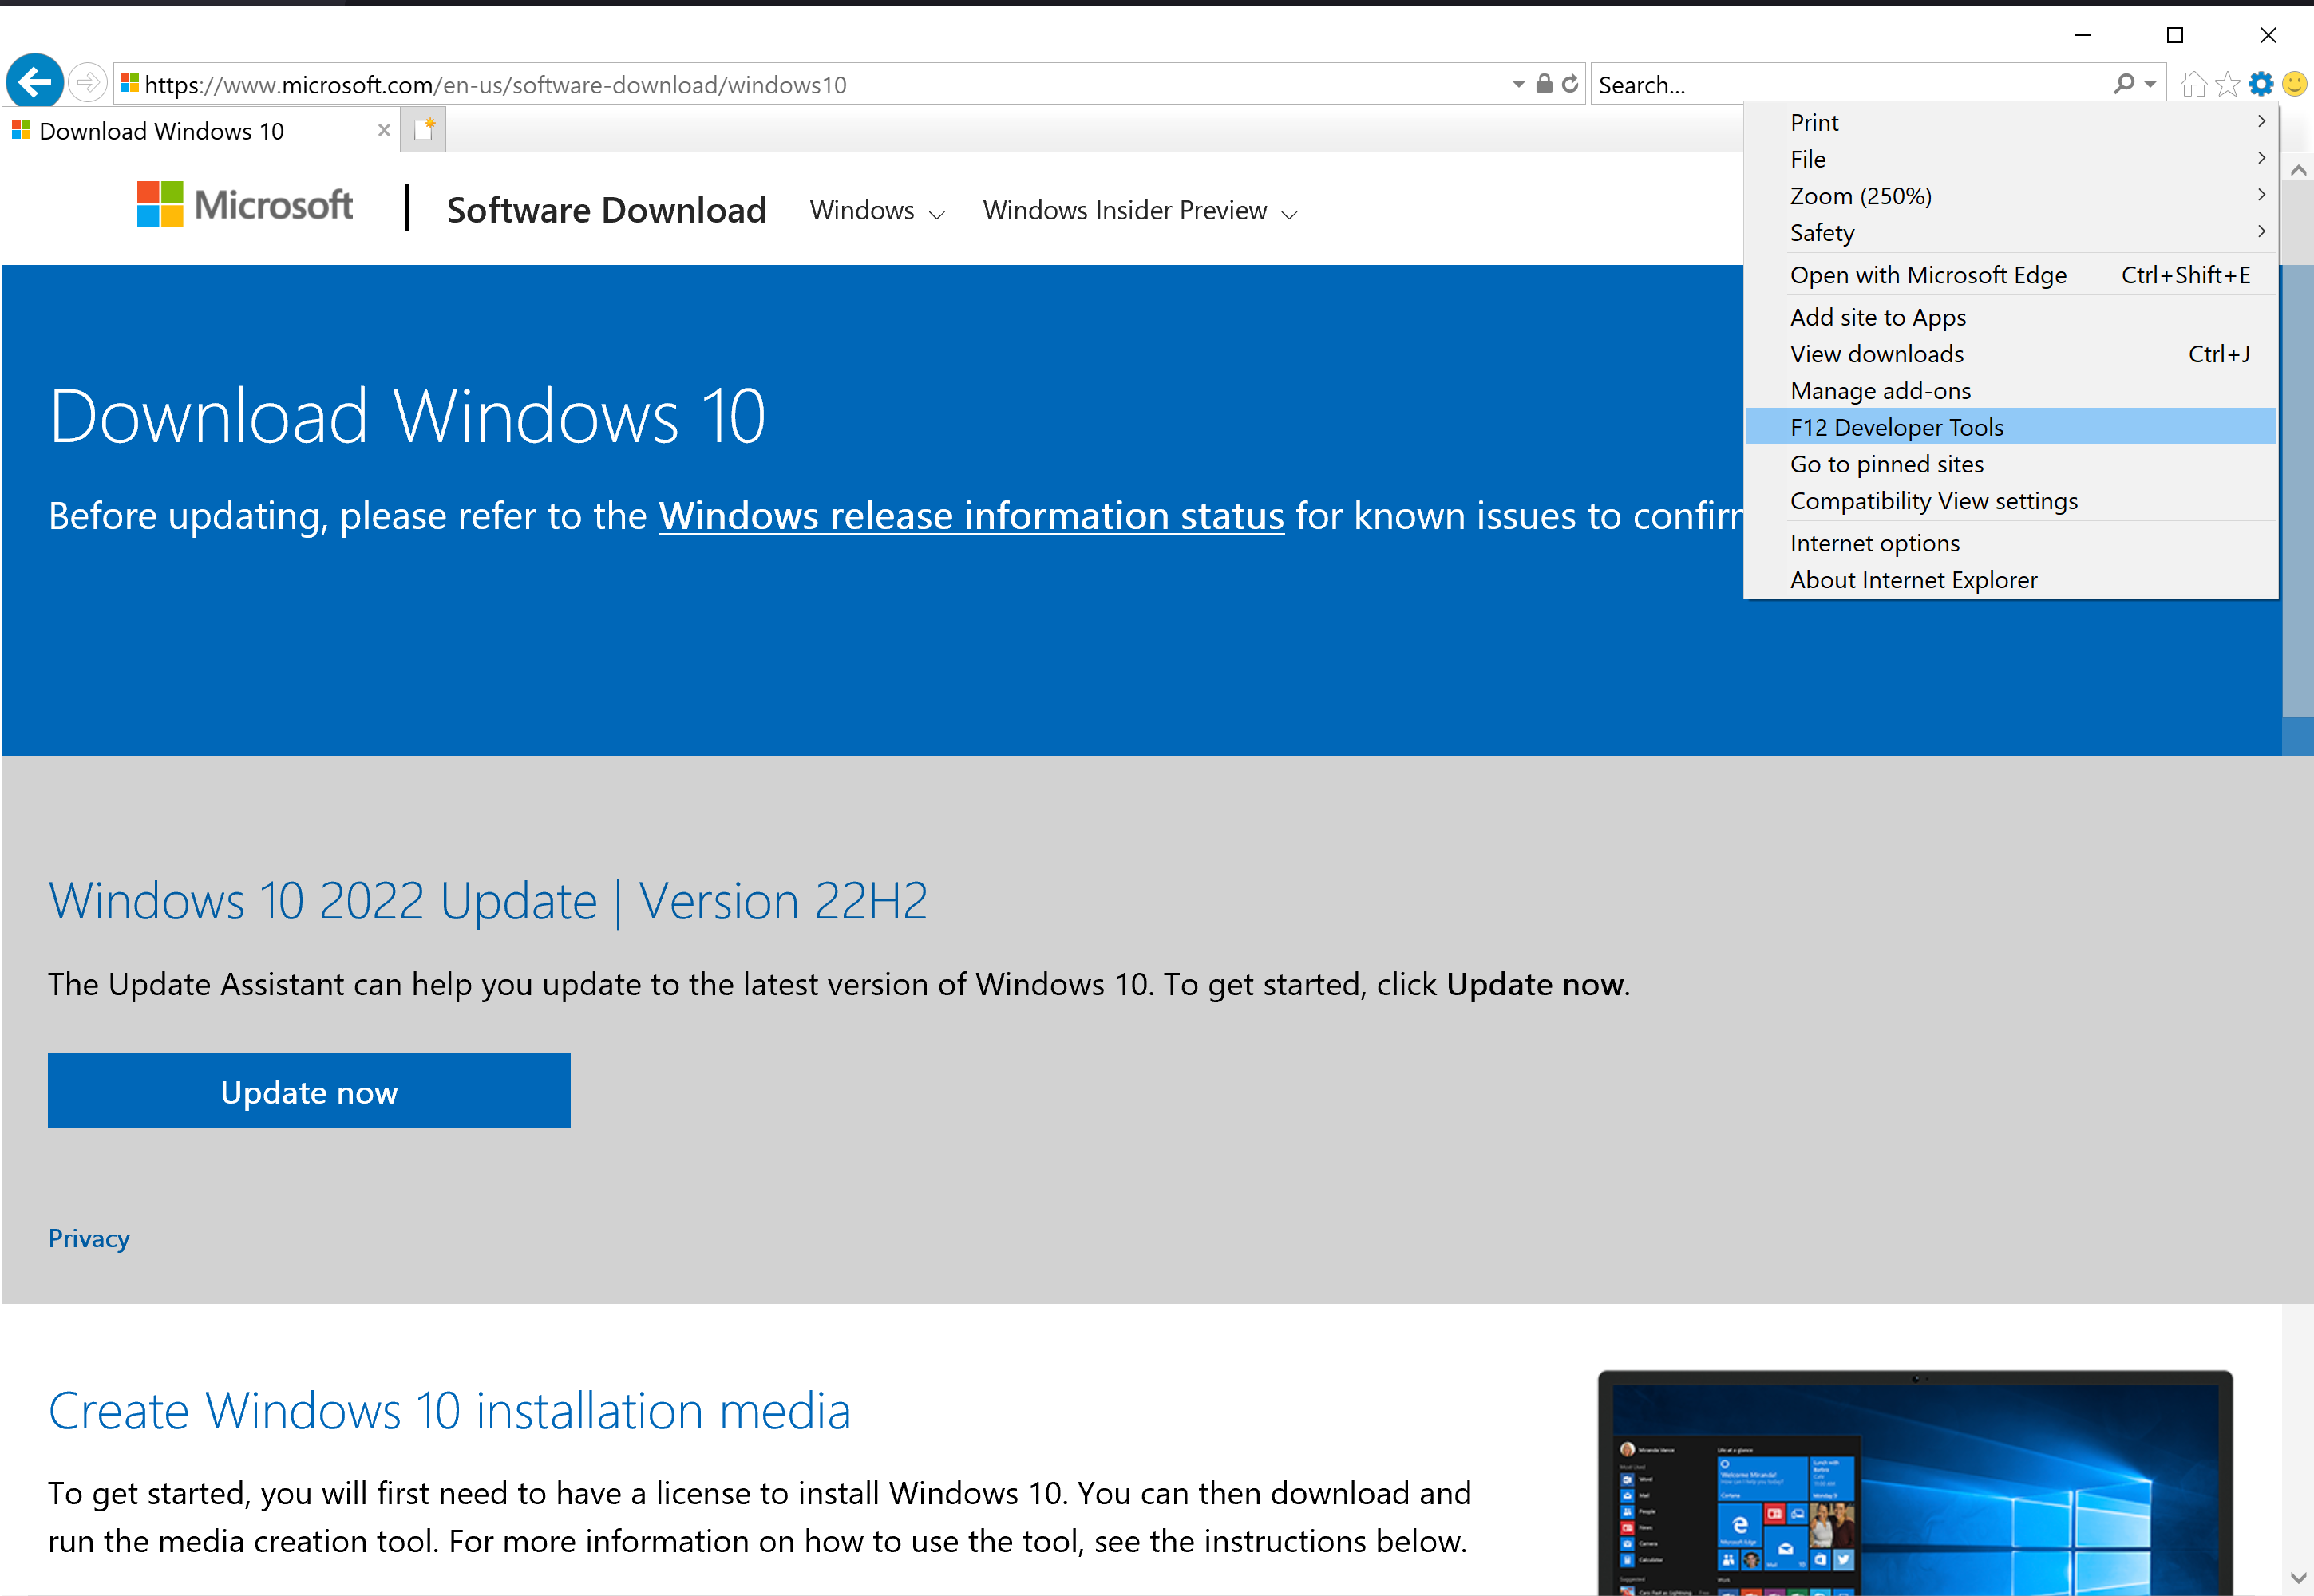This screenshot has height=1596, width=2314.
Task: Expand the search provider dropdown arrow
Action: click(x=2150, y=85)
